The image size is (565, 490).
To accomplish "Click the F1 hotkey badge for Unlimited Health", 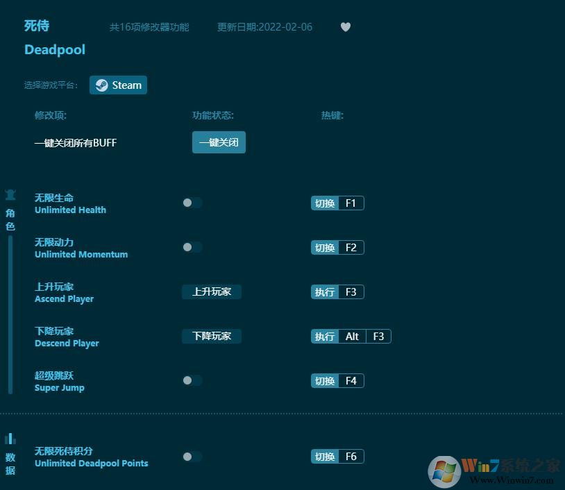I will 351,203.
